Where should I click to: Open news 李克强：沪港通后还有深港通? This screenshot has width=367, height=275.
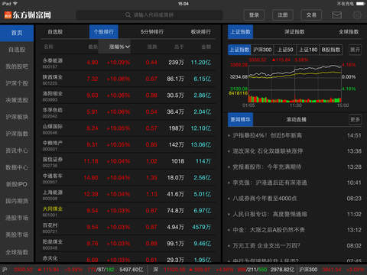pyautogui.click(x=294, y=183)
